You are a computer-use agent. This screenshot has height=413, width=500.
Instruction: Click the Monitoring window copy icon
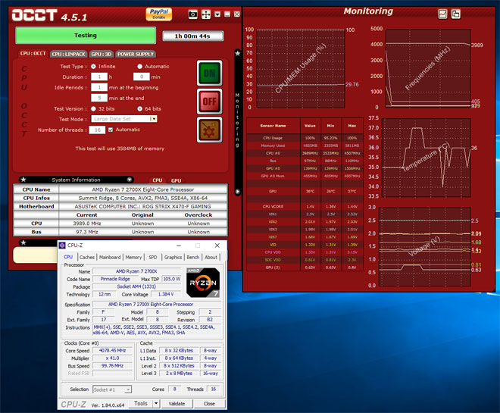(x=456, y=14)
